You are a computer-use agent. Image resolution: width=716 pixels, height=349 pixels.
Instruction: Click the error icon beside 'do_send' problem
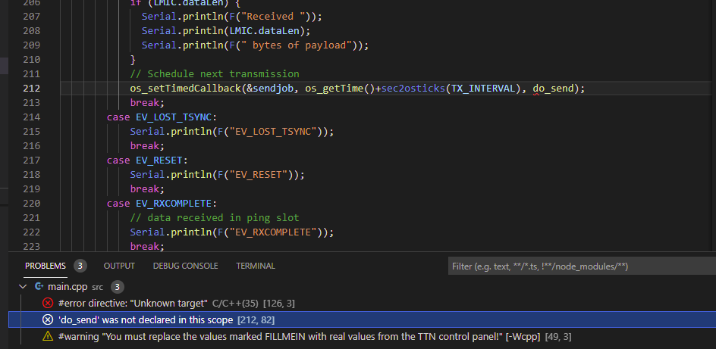point(48,320)
